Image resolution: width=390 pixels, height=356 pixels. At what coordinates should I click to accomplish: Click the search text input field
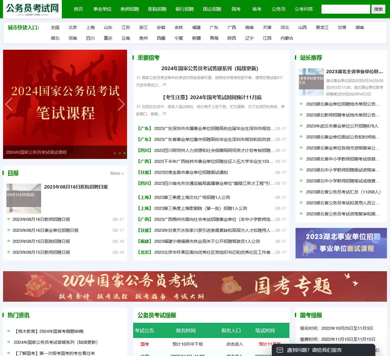pyautogui.click(x=346, y=9)
